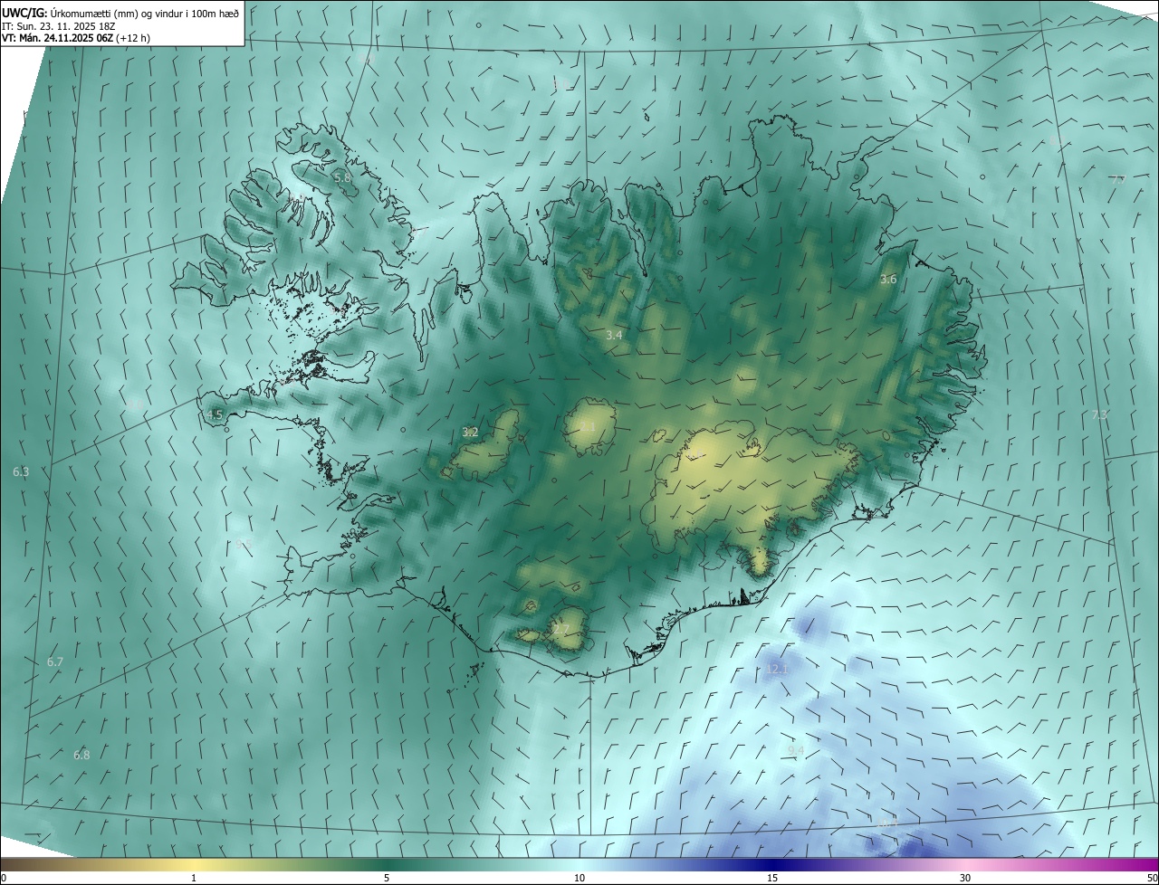Click the 2.1 value on the central glacier
This screenshot has height=885, width=1159.
coord(588,426)
